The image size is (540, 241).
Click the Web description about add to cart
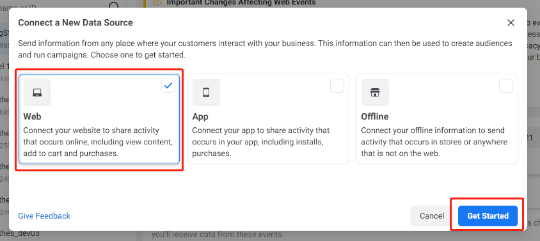coord(98,142)
